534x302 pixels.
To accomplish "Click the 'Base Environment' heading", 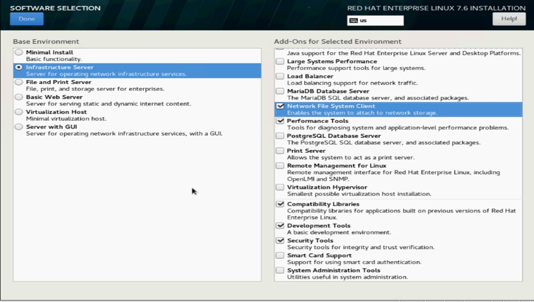I will coord(46,42).
